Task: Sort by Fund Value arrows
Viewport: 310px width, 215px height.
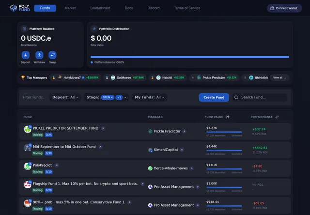Action: 228,117
